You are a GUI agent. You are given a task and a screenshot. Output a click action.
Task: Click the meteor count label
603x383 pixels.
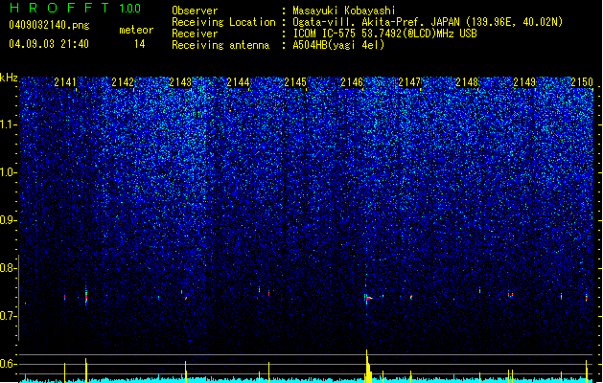click(x=136, y=30)
